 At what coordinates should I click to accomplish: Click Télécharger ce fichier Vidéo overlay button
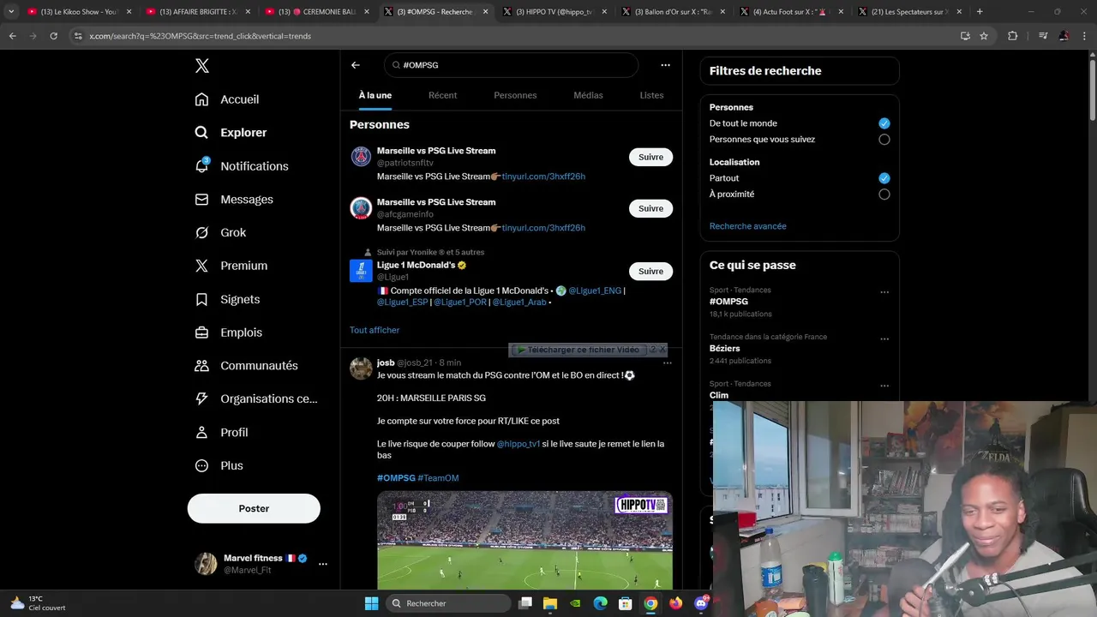578,350
